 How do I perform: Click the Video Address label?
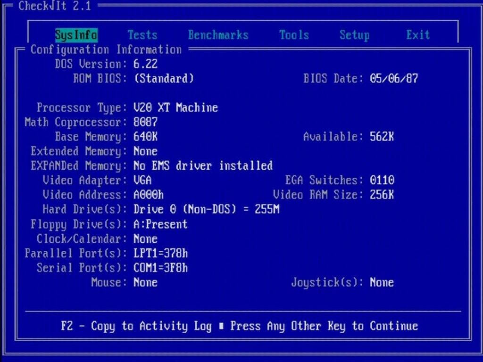[85, 195]
